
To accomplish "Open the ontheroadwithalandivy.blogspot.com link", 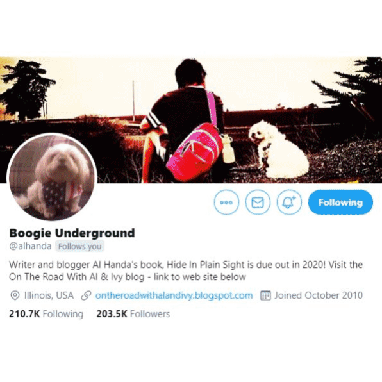I will pos(174,295).
